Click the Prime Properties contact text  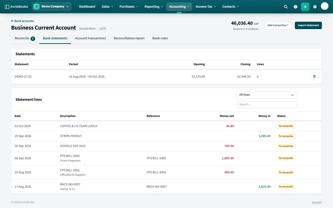(x=70, y=161)
